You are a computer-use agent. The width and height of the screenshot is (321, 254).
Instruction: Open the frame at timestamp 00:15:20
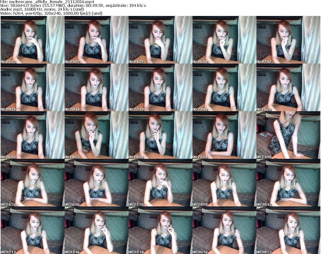click(288, 87)
